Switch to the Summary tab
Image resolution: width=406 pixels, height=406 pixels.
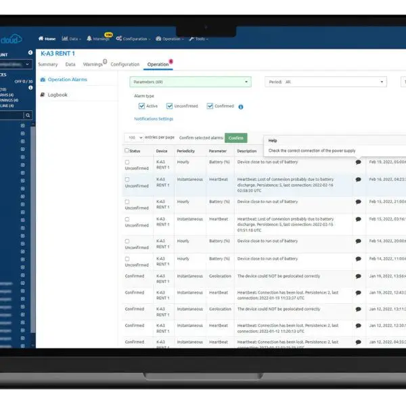(48, 64)
